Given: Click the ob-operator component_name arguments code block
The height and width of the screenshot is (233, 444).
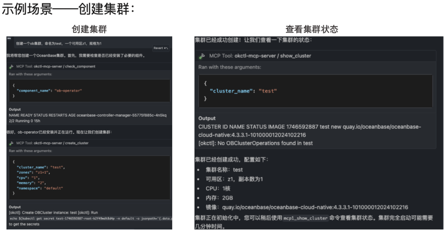Looking at the screenshot, I should pyautogui.click(x=89, y=91).
